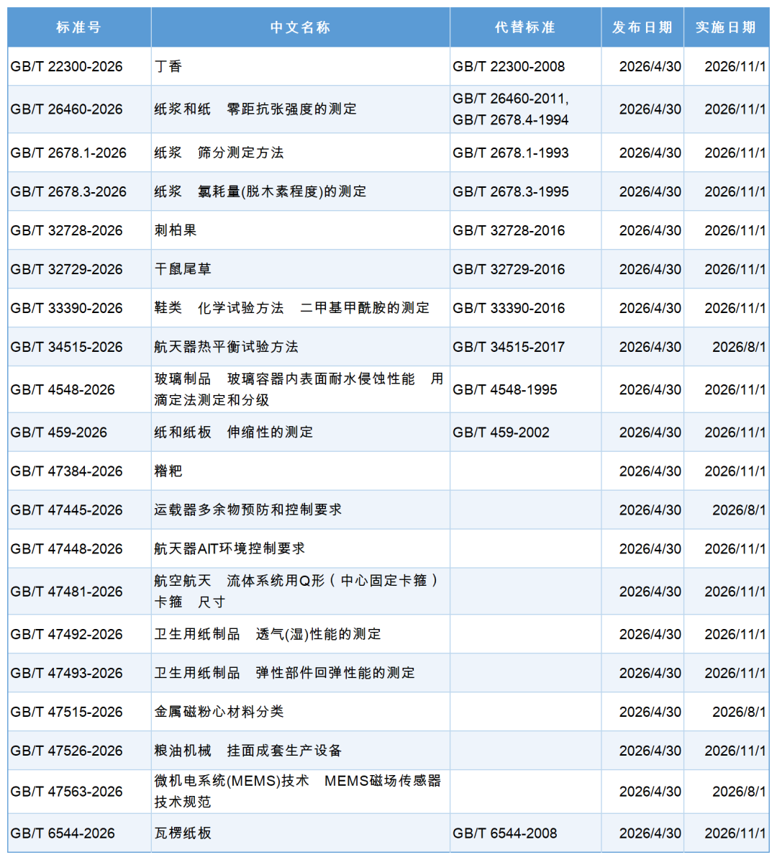This screenshot has height=860, width=777.
Task: Click the 实施日期 column header
Action: pyautogui.click(x=727, y=27)
